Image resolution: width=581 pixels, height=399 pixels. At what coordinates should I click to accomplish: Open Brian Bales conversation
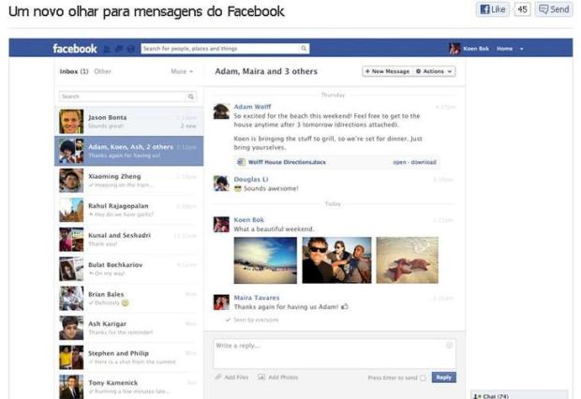(x=129, y=298)
